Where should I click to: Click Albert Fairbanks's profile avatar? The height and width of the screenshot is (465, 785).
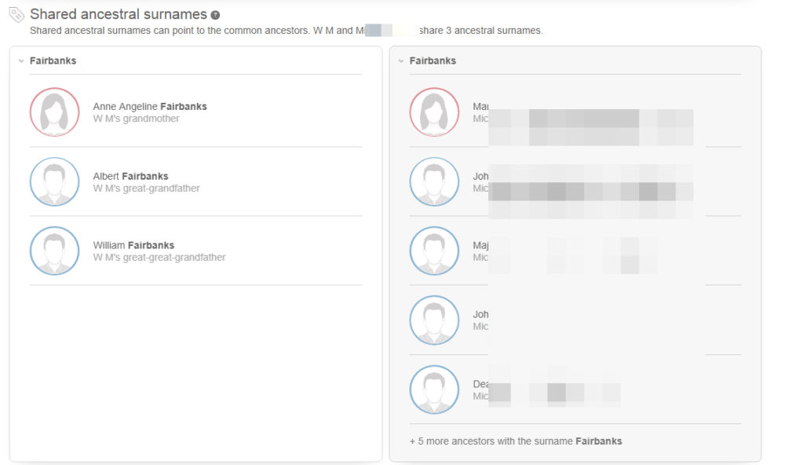[x=54, y=181]
